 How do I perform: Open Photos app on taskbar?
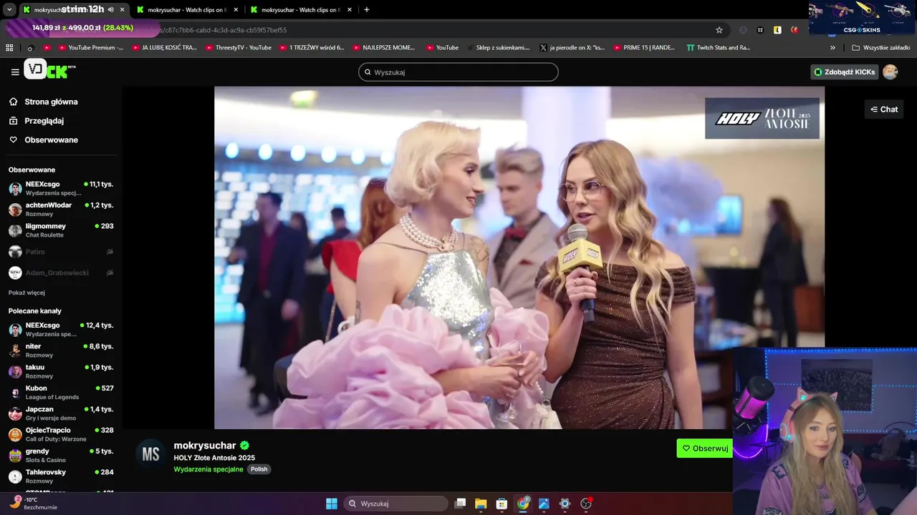(x=544, y=504)
